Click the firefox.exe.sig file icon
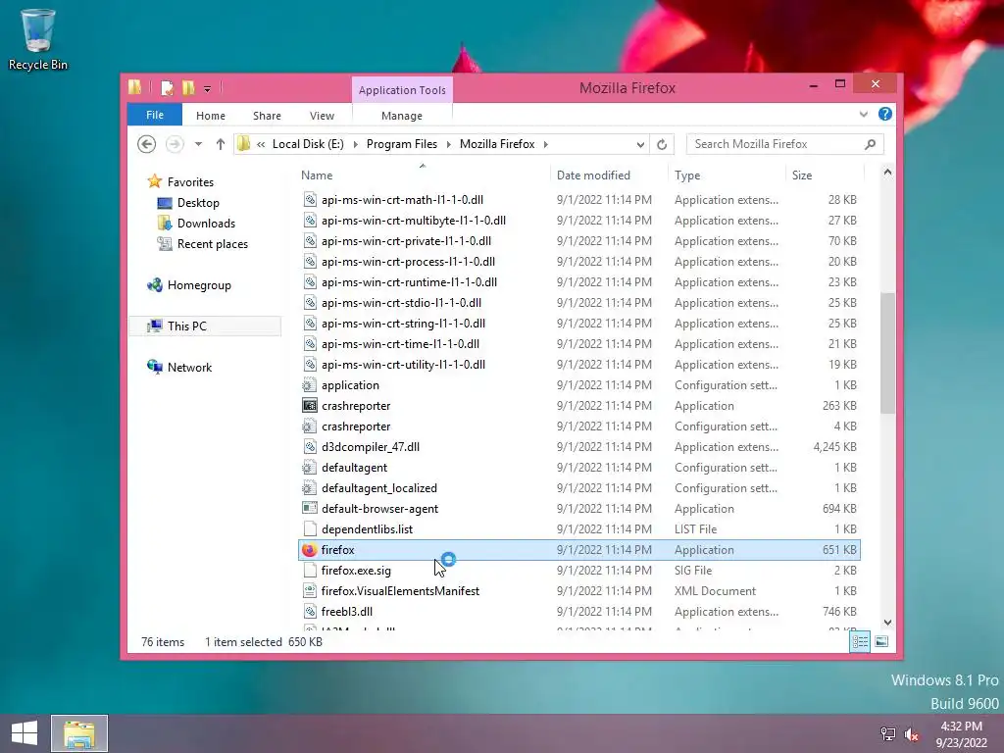Image resolution: width=1004 pixels, height=753 pixels. tap(309, 570)
